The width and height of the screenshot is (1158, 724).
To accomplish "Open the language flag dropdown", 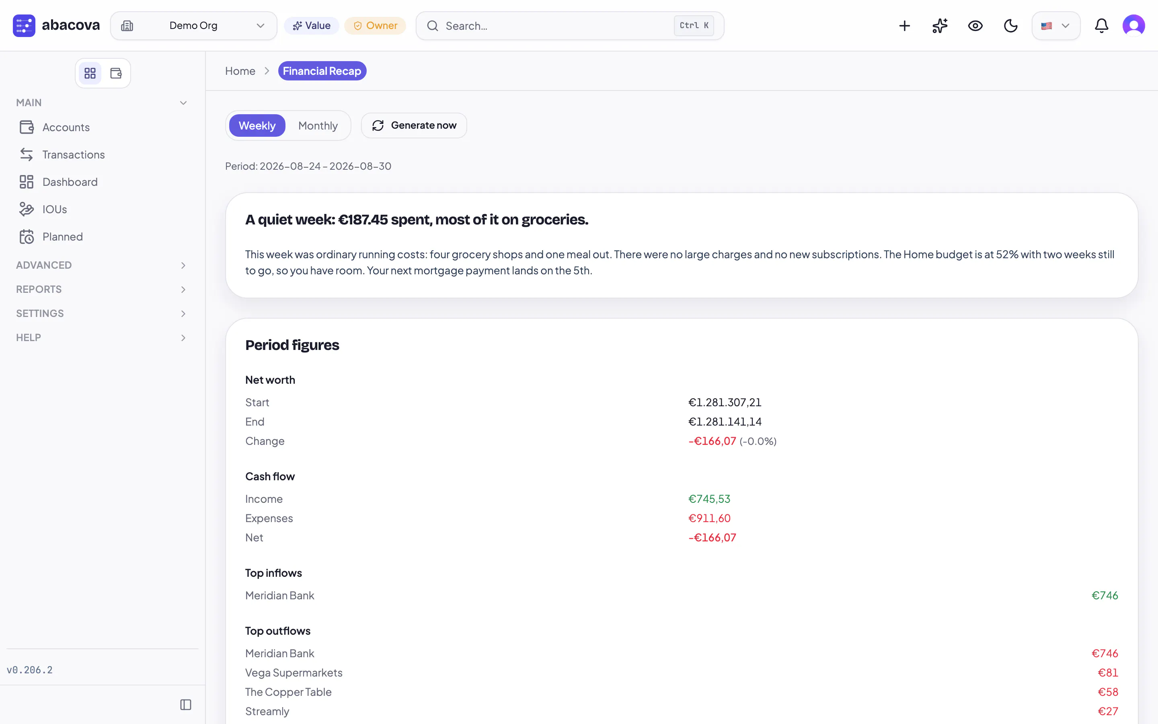I will (1055, 26).
